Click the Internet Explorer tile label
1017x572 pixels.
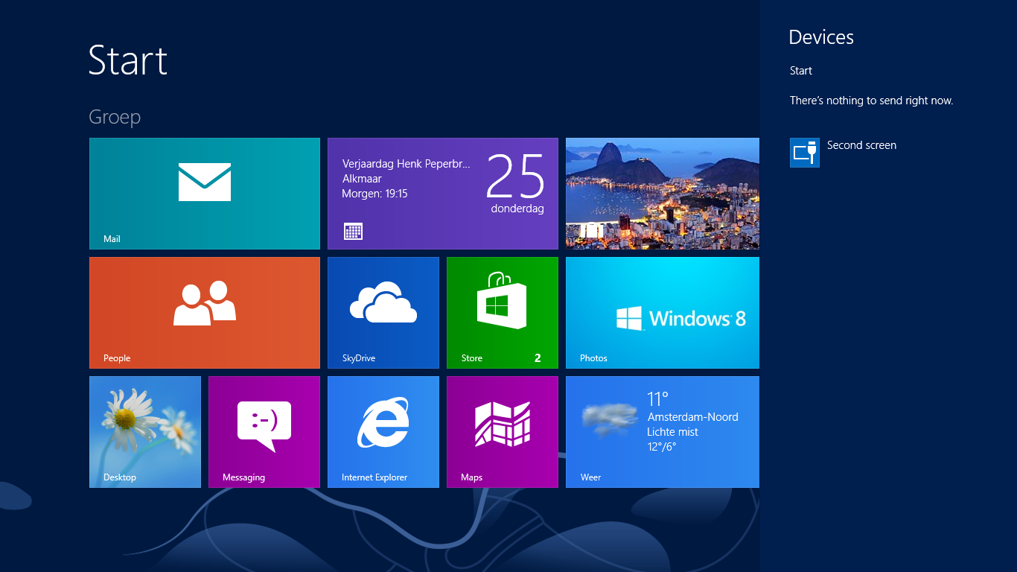[374, 477]
